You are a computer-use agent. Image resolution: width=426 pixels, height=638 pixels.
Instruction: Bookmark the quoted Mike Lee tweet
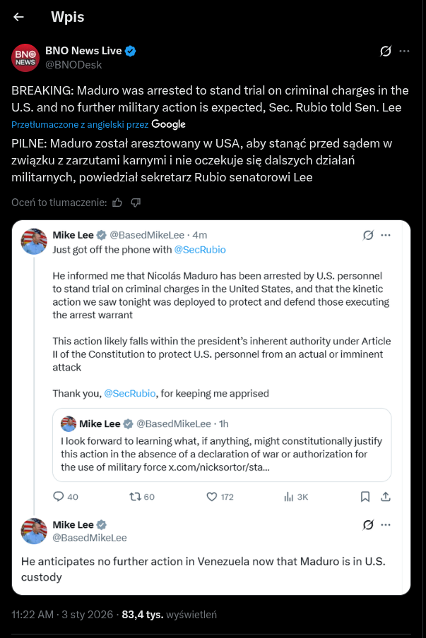(365, 497)
